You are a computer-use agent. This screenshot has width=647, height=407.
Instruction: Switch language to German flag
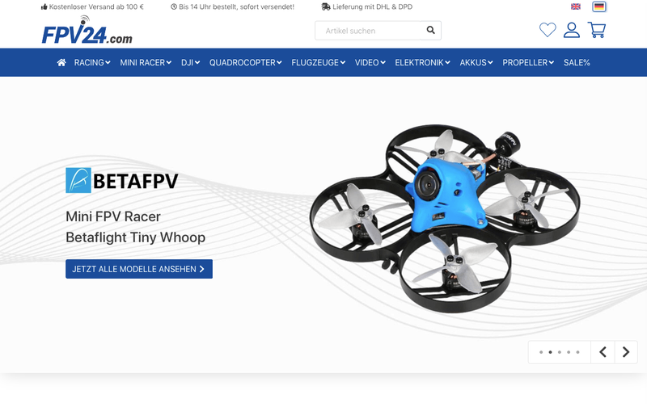pos(599,6)
